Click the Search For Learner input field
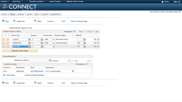 click(39, 60)
